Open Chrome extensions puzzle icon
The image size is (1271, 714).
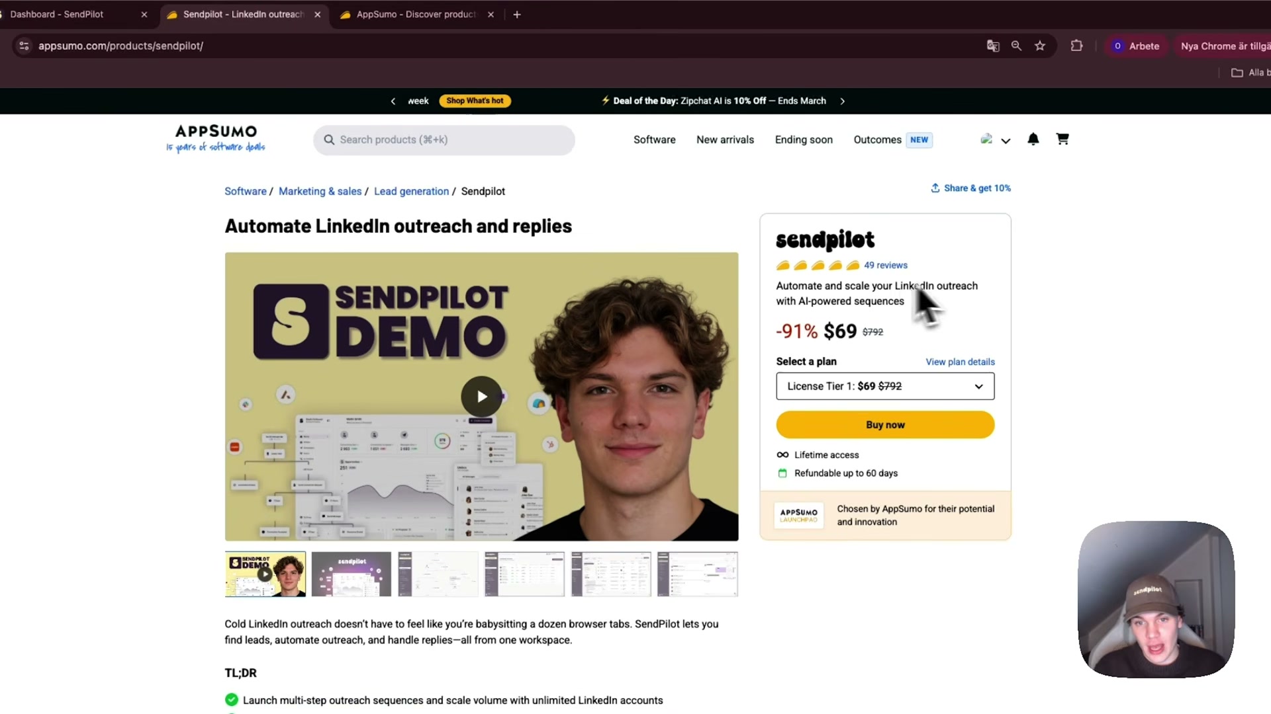(1077, 46)
